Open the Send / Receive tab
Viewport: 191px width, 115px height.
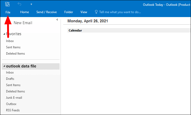pos(46,12)
